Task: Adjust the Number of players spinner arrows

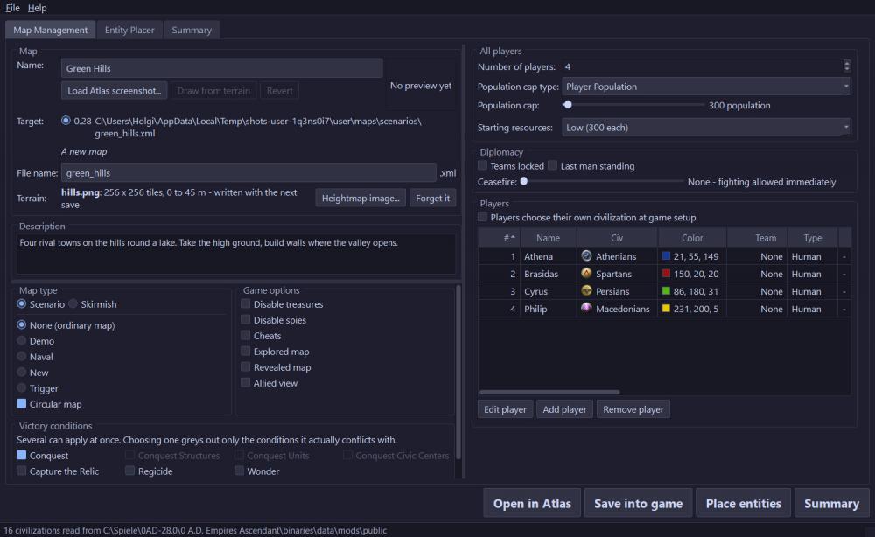Action: coord(846,66)
